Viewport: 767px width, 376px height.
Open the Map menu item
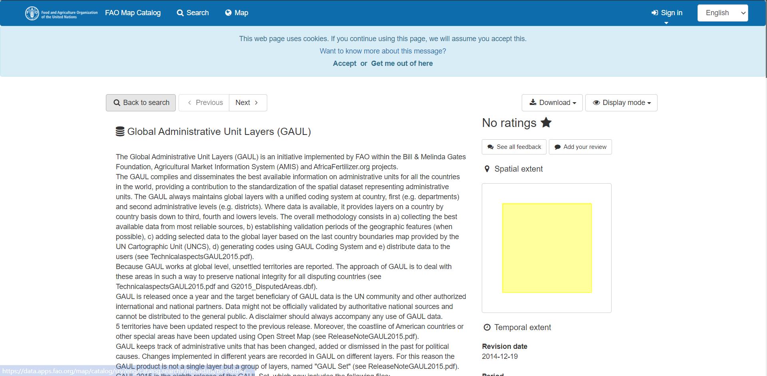click(236, 13)
